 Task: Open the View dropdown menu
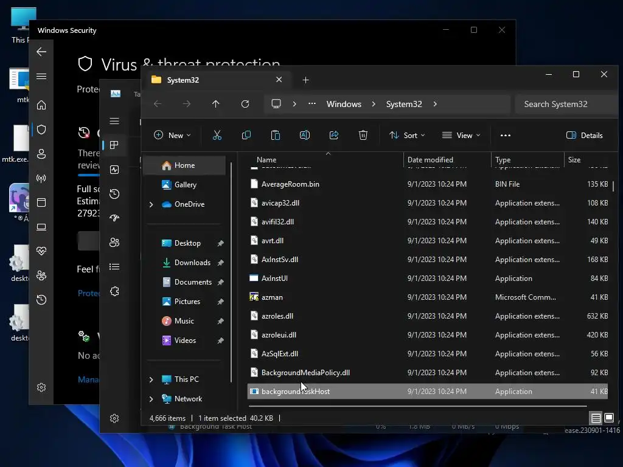[461, 136]
